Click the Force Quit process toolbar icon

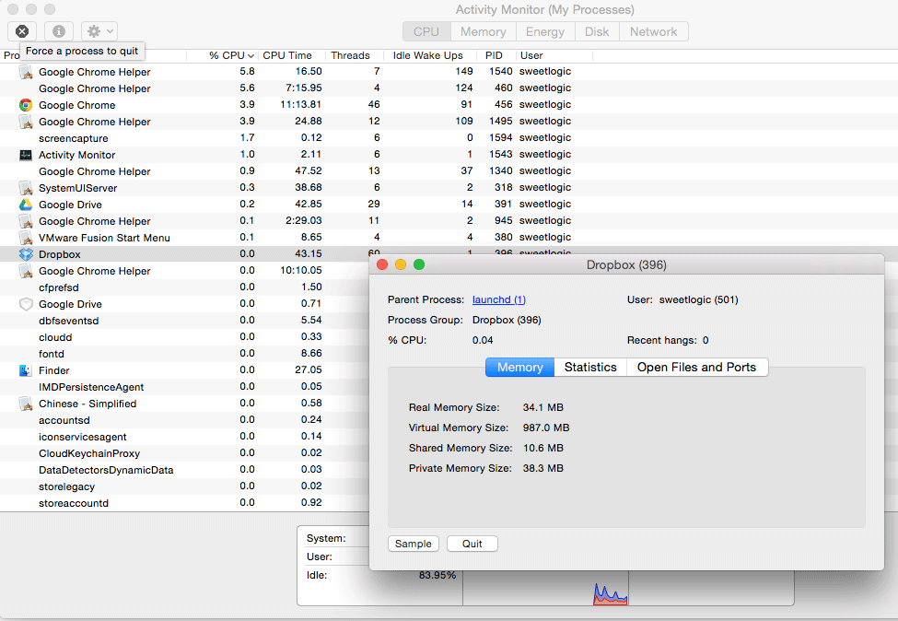click(x=22, y=31)
